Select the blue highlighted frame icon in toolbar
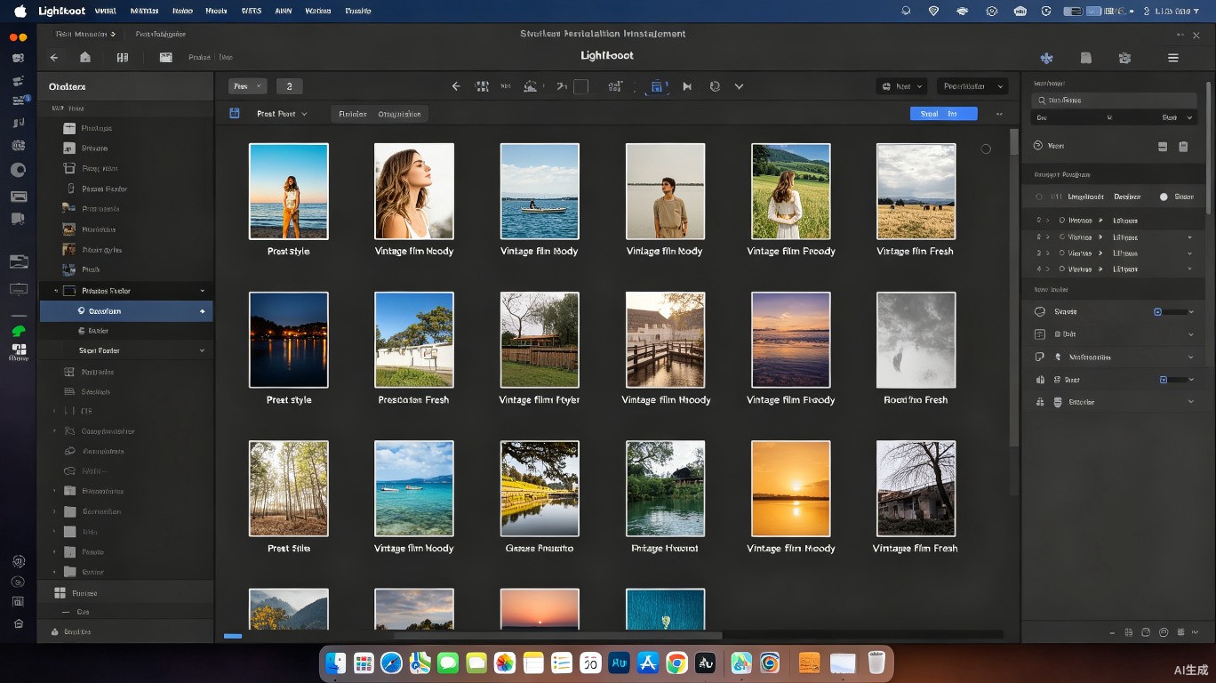This screenshot has width=1216, height=683. 658,86
